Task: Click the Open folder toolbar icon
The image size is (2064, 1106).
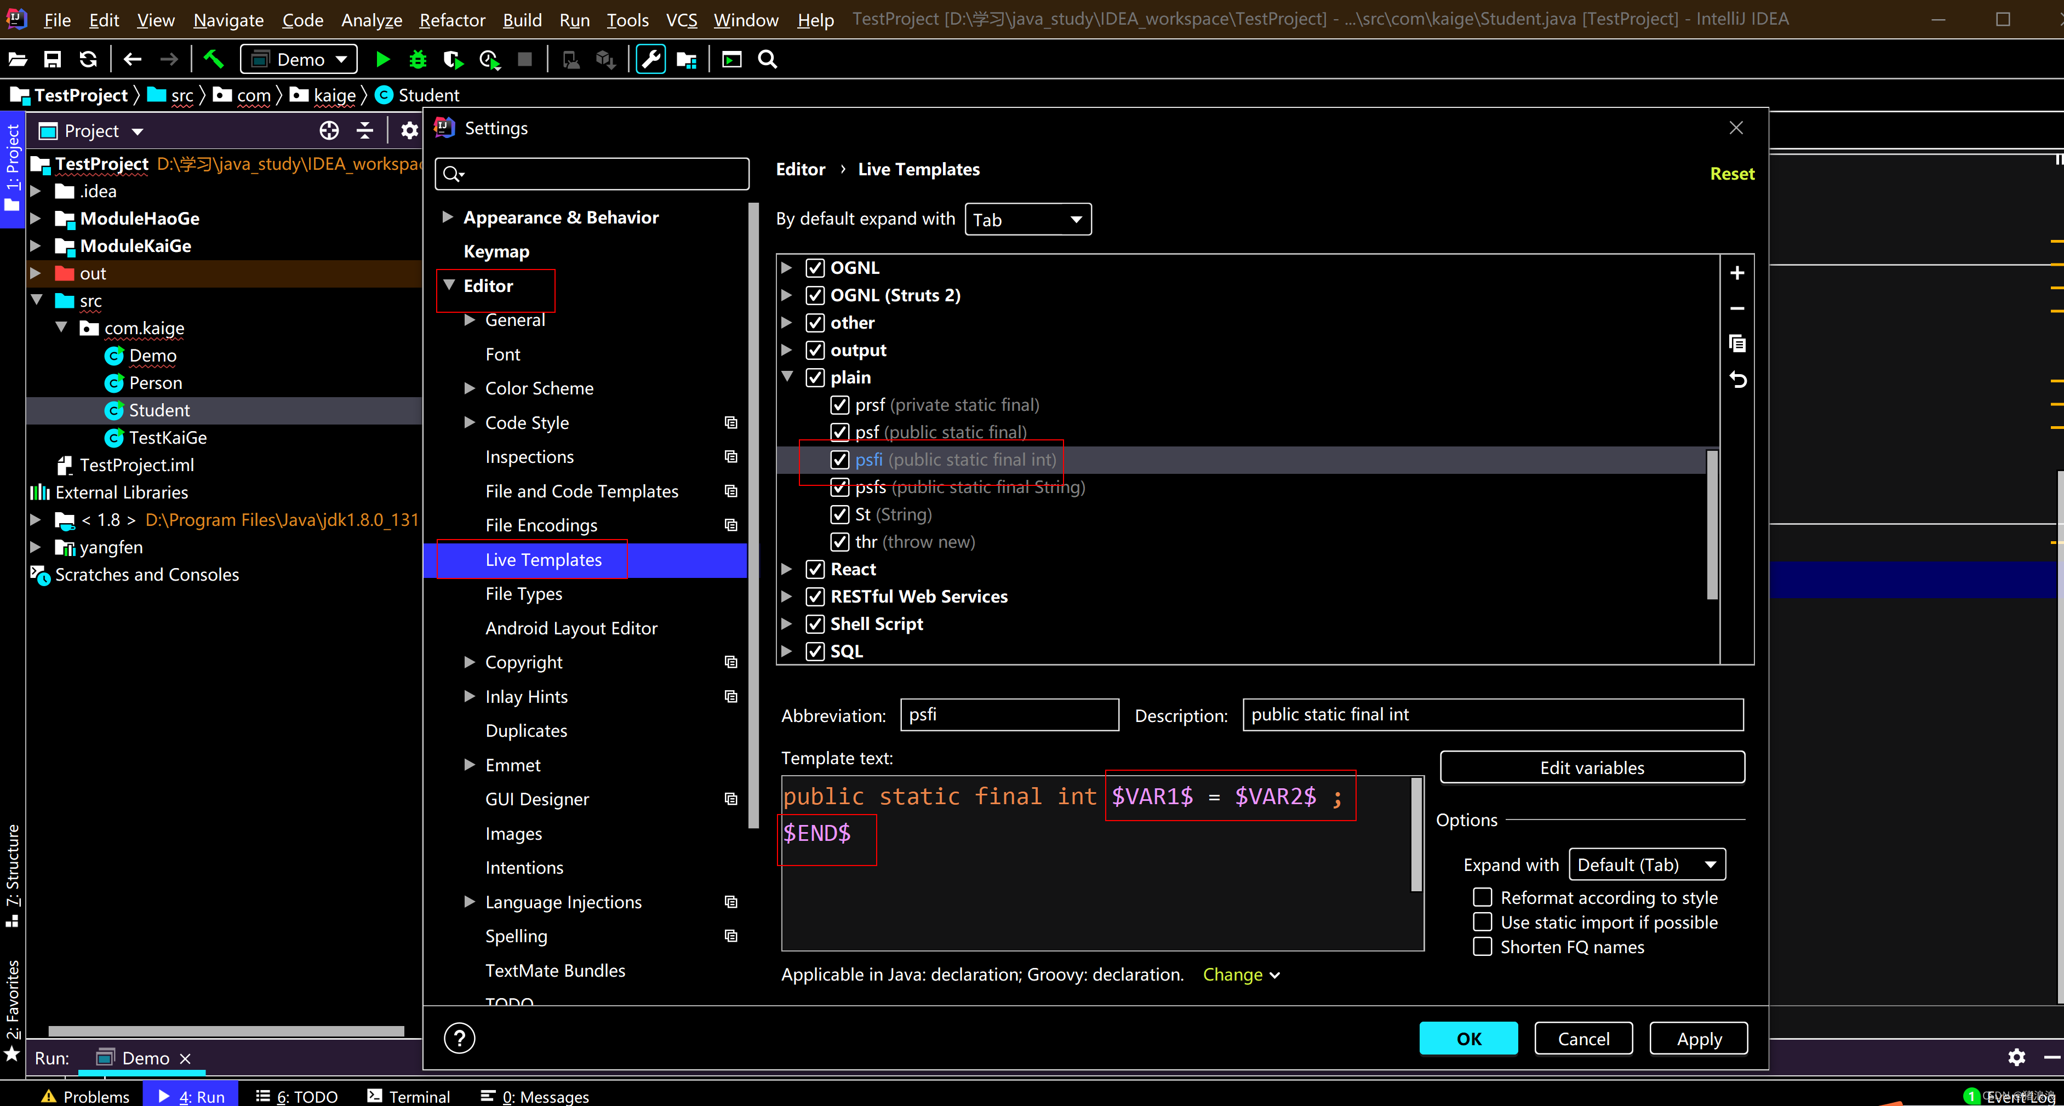Action: click(x=18, y=59)
